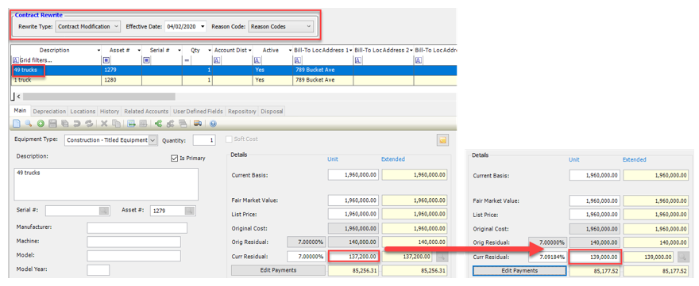Click the Description text area
This screenshot has height=286, width=699.
point(106,184)
